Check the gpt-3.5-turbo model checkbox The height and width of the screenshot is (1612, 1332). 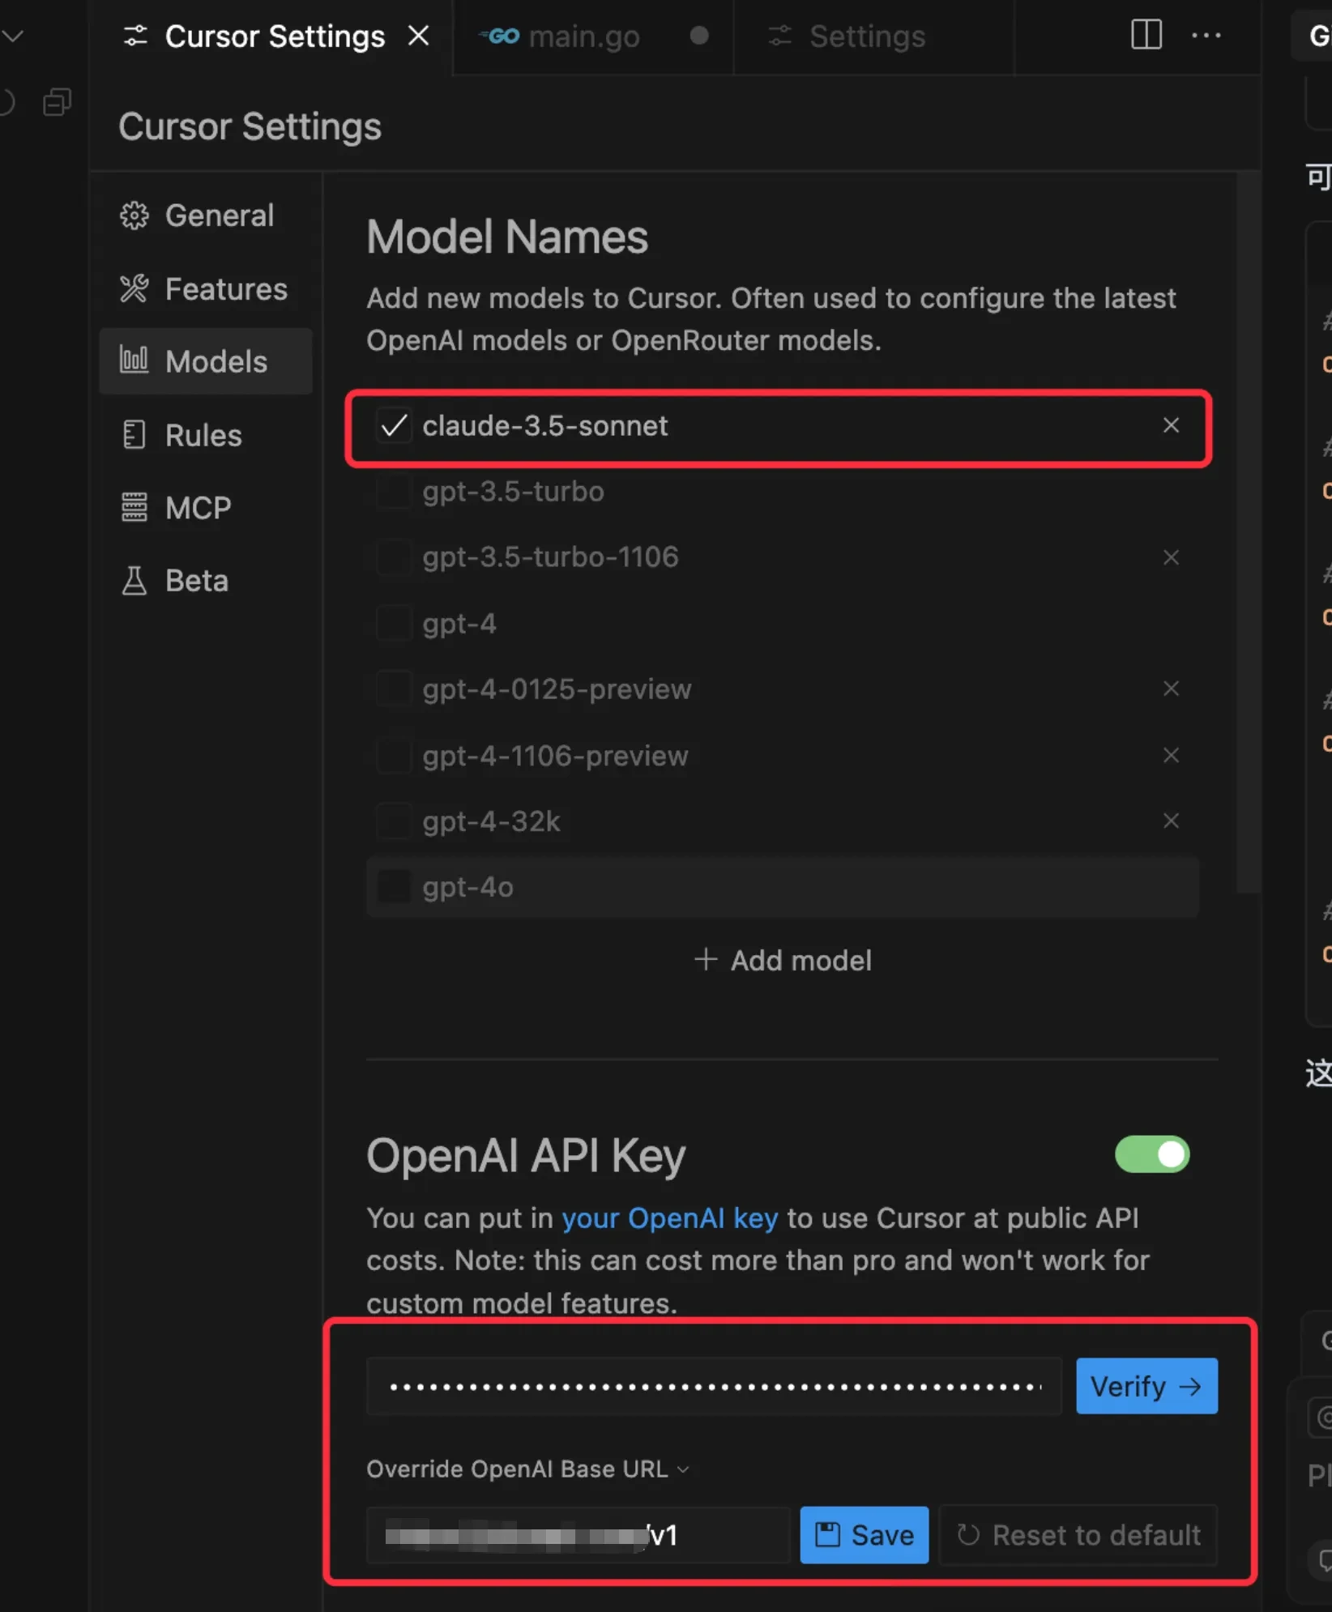click(x=394, y=492)
